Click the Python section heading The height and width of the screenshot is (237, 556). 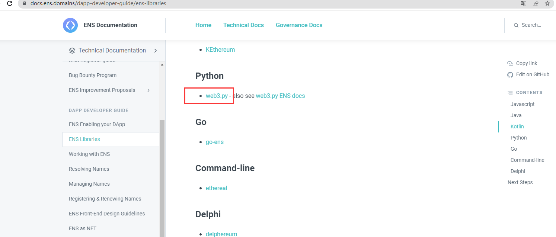(x=210, y=76)
